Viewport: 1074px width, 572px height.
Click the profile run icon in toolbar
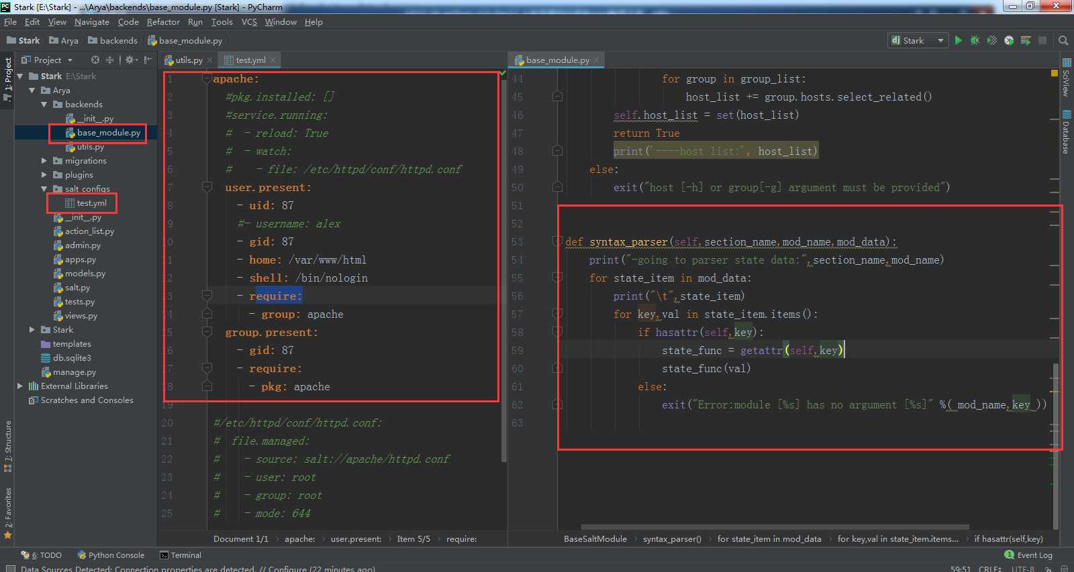coord(1008,40)
